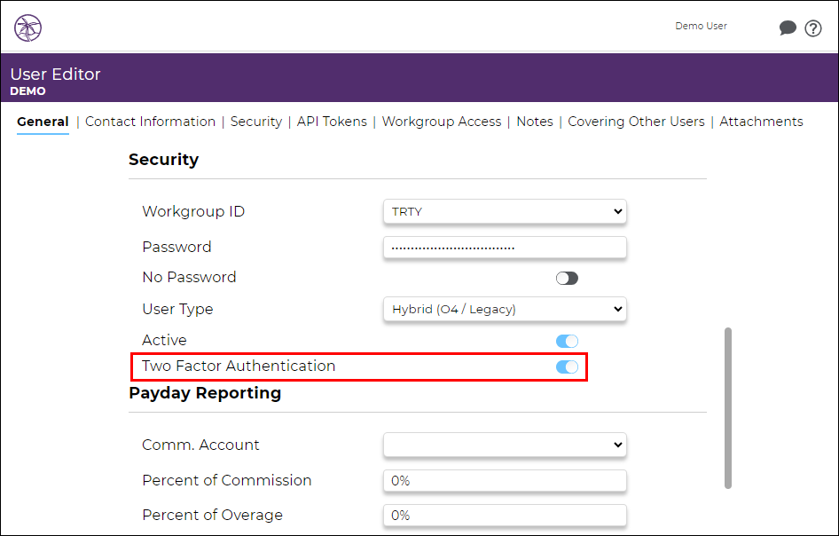Open the Workgroup ID dropdown
The width and height of the screenshot is (839, 536).
click(505, 211)
